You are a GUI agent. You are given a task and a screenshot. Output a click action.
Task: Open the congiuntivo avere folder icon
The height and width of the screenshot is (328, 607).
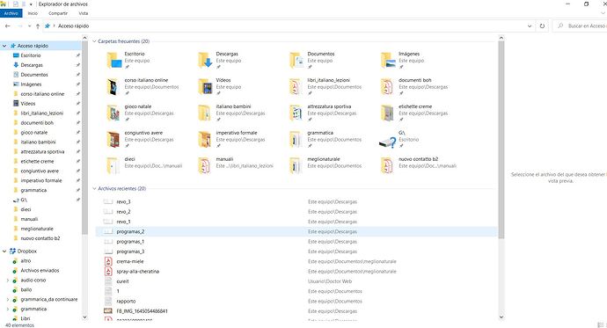[113, 139]
